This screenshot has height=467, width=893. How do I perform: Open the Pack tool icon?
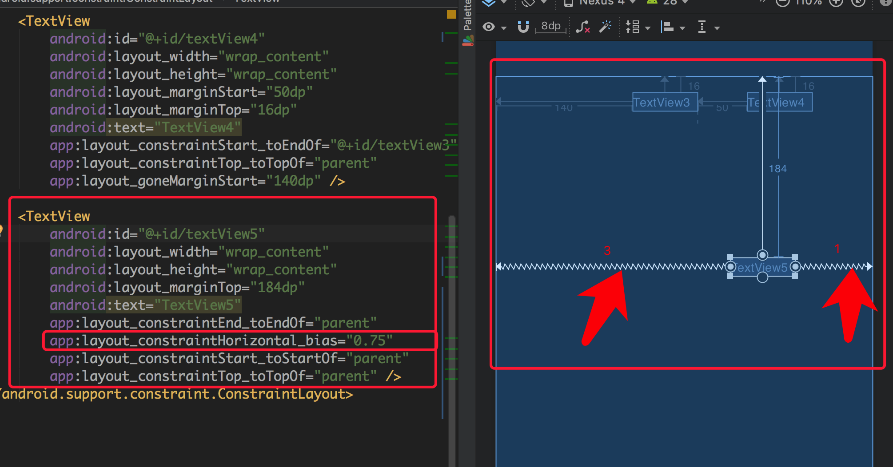(x=632, y=27)
